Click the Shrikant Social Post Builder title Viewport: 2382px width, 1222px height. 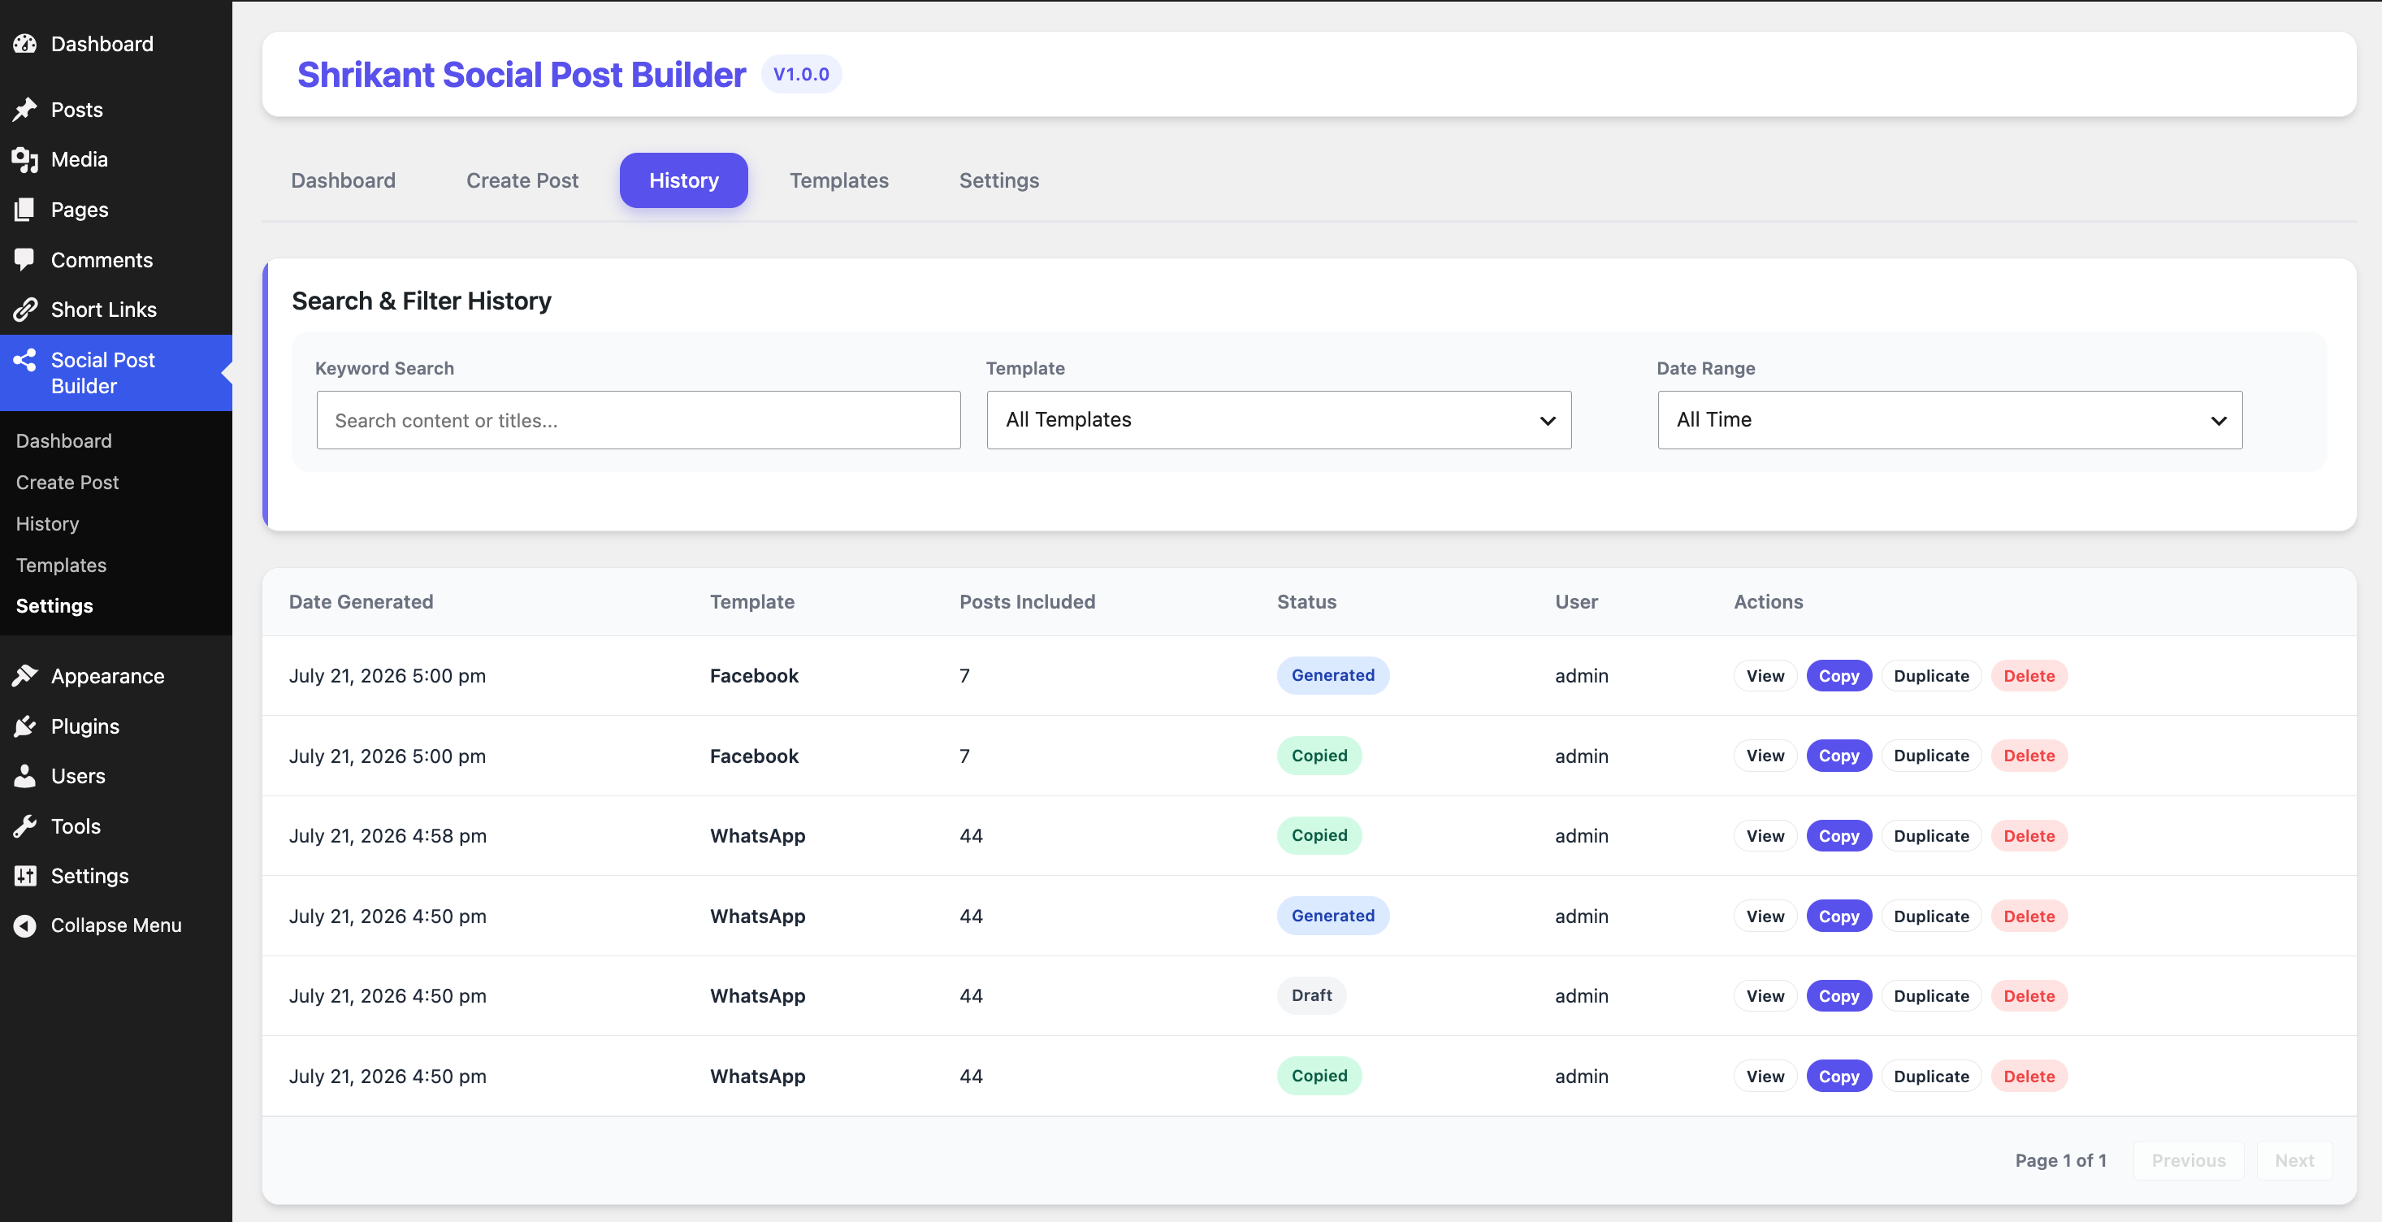tap(522, 74)
